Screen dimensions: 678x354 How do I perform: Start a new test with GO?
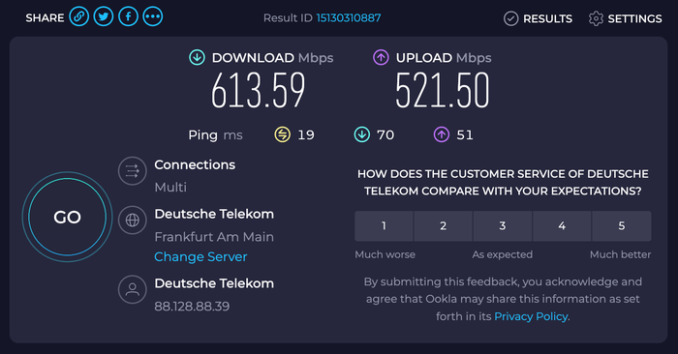pyautogui.click(x=68, y=218)
